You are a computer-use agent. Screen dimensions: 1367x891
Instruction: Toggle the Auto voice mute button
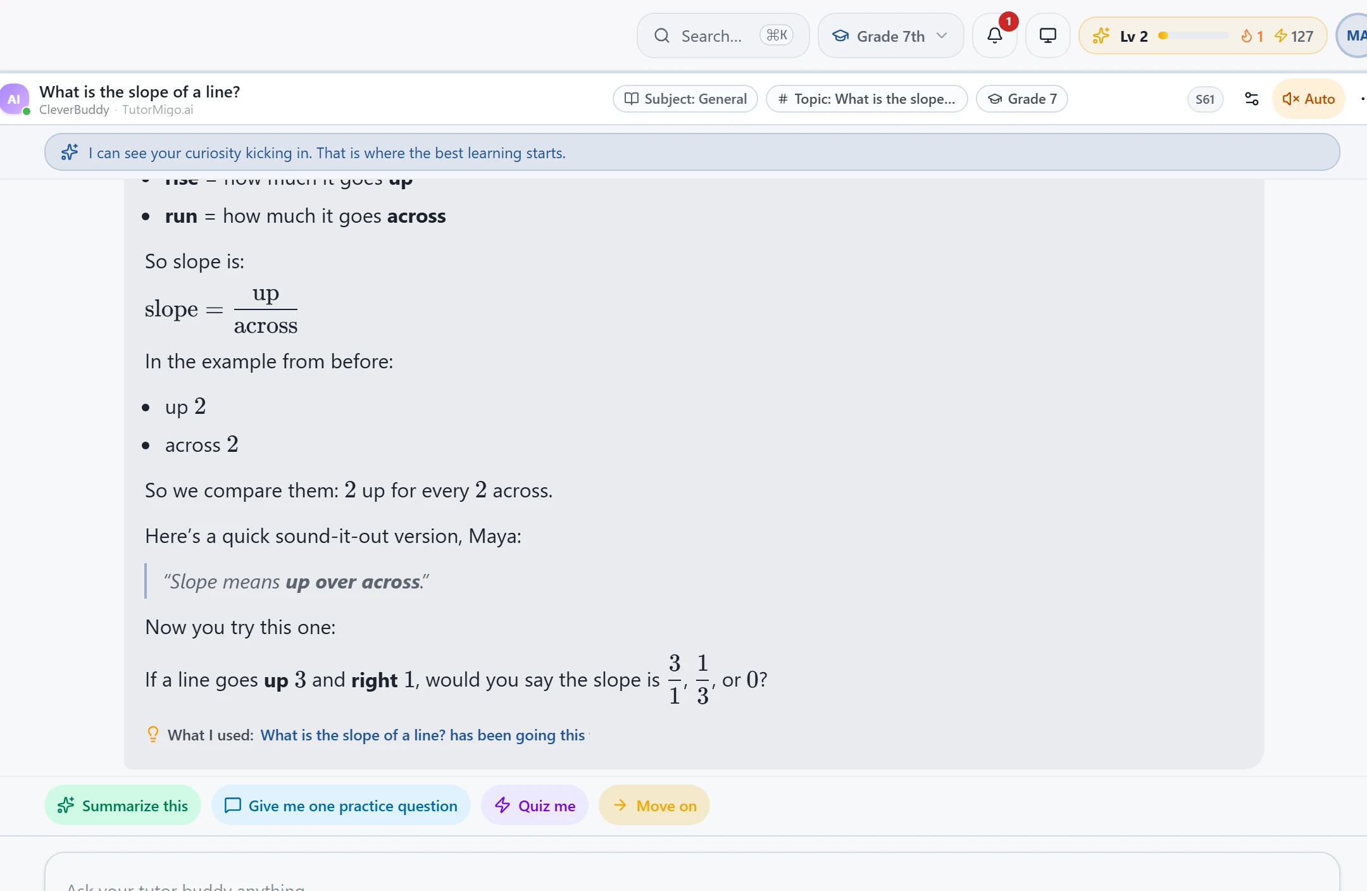(x=1308, y=99)
